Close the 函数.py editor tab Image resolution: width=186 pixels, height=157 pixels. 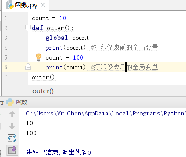(43, 5)
